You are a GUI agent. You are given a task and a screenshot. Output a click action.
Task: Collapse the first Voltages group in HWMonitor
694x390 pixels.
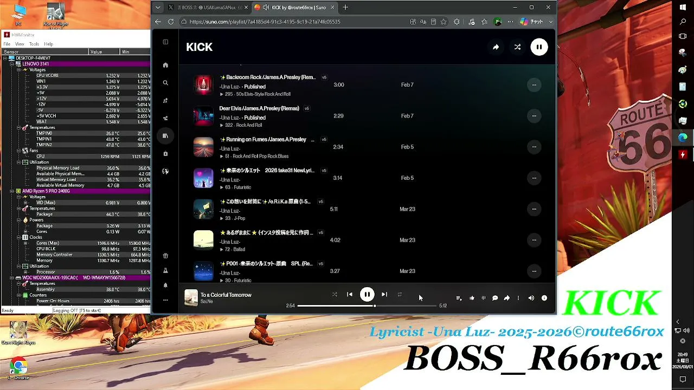[x=18, y=70]
